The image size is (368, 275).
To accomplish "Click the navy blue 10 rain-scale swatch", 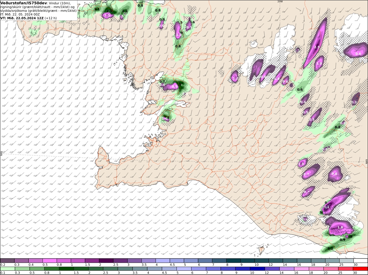I will coord(258,269).
